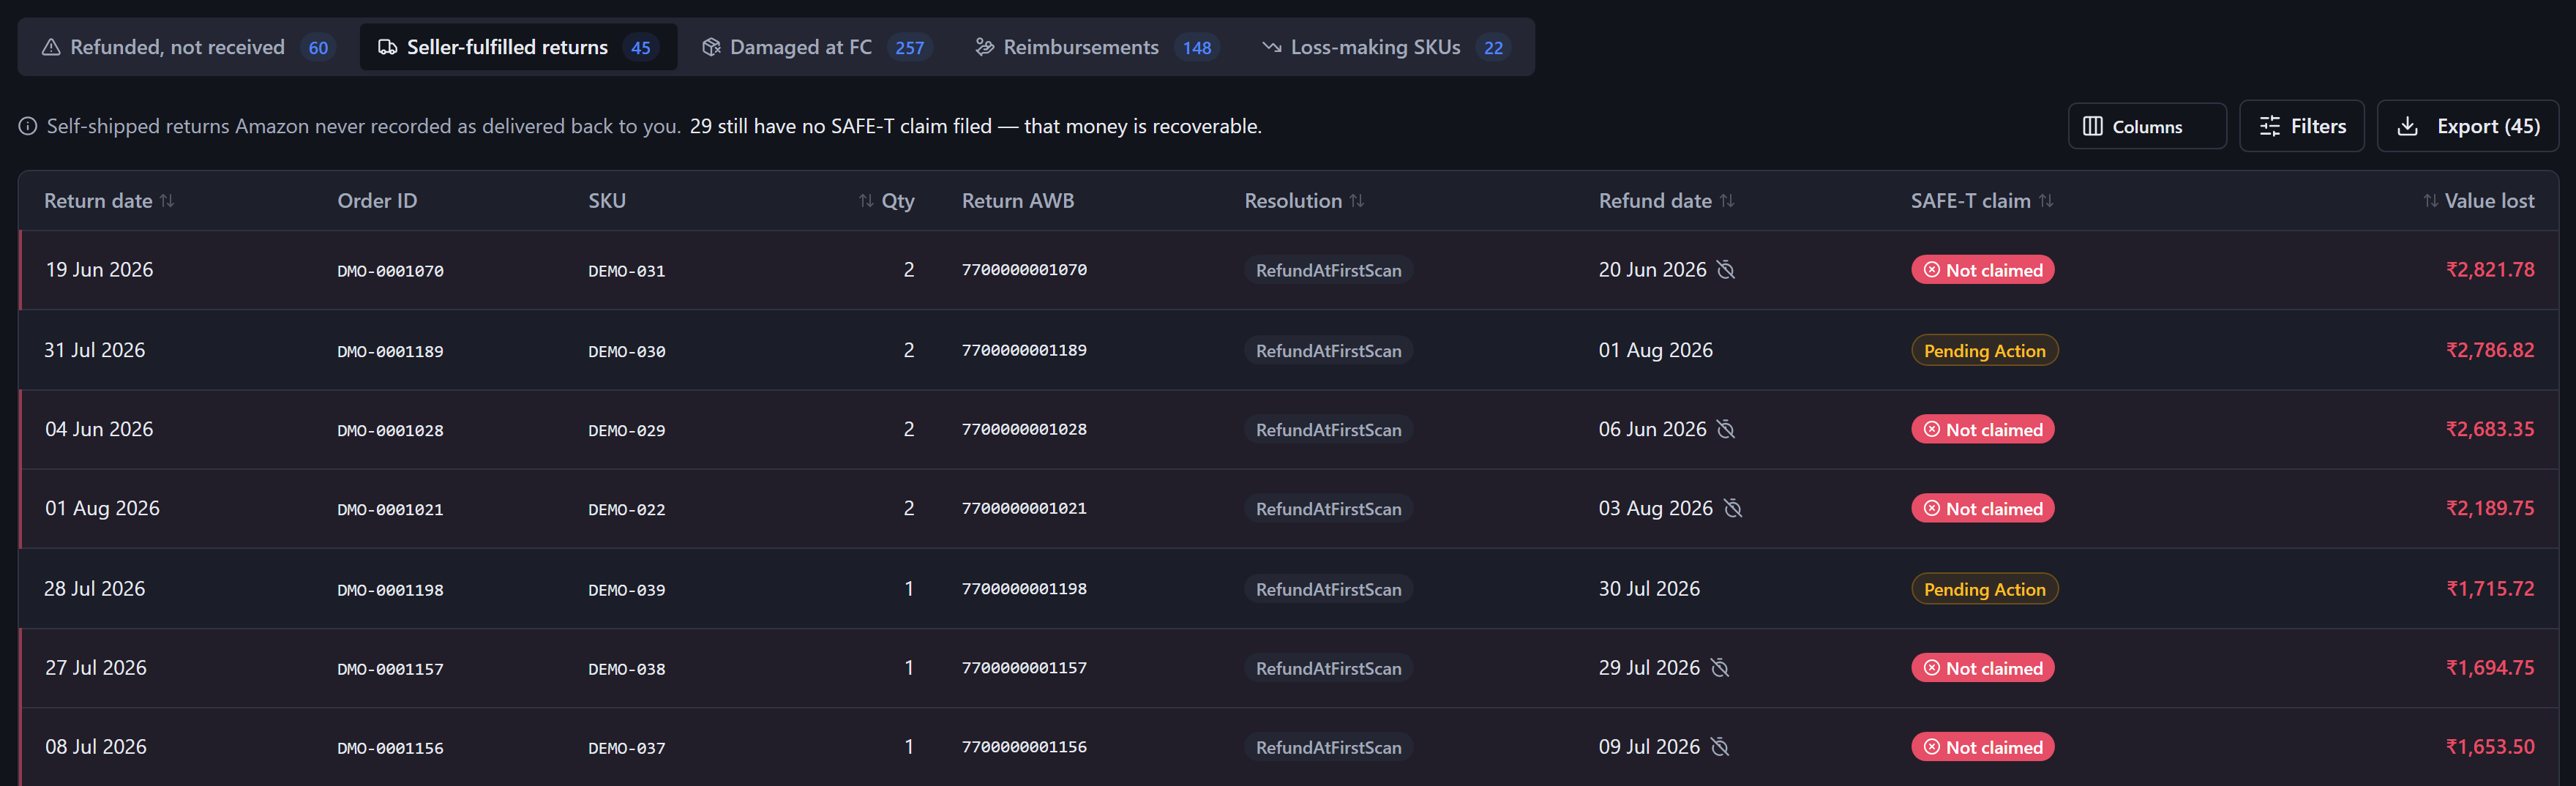
Task: Click SKU DEMO-022
Action: click(626, 509)
